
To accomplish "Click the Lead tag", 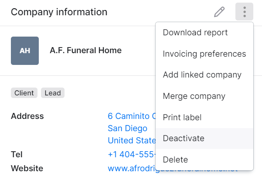I will coord(53,93).
